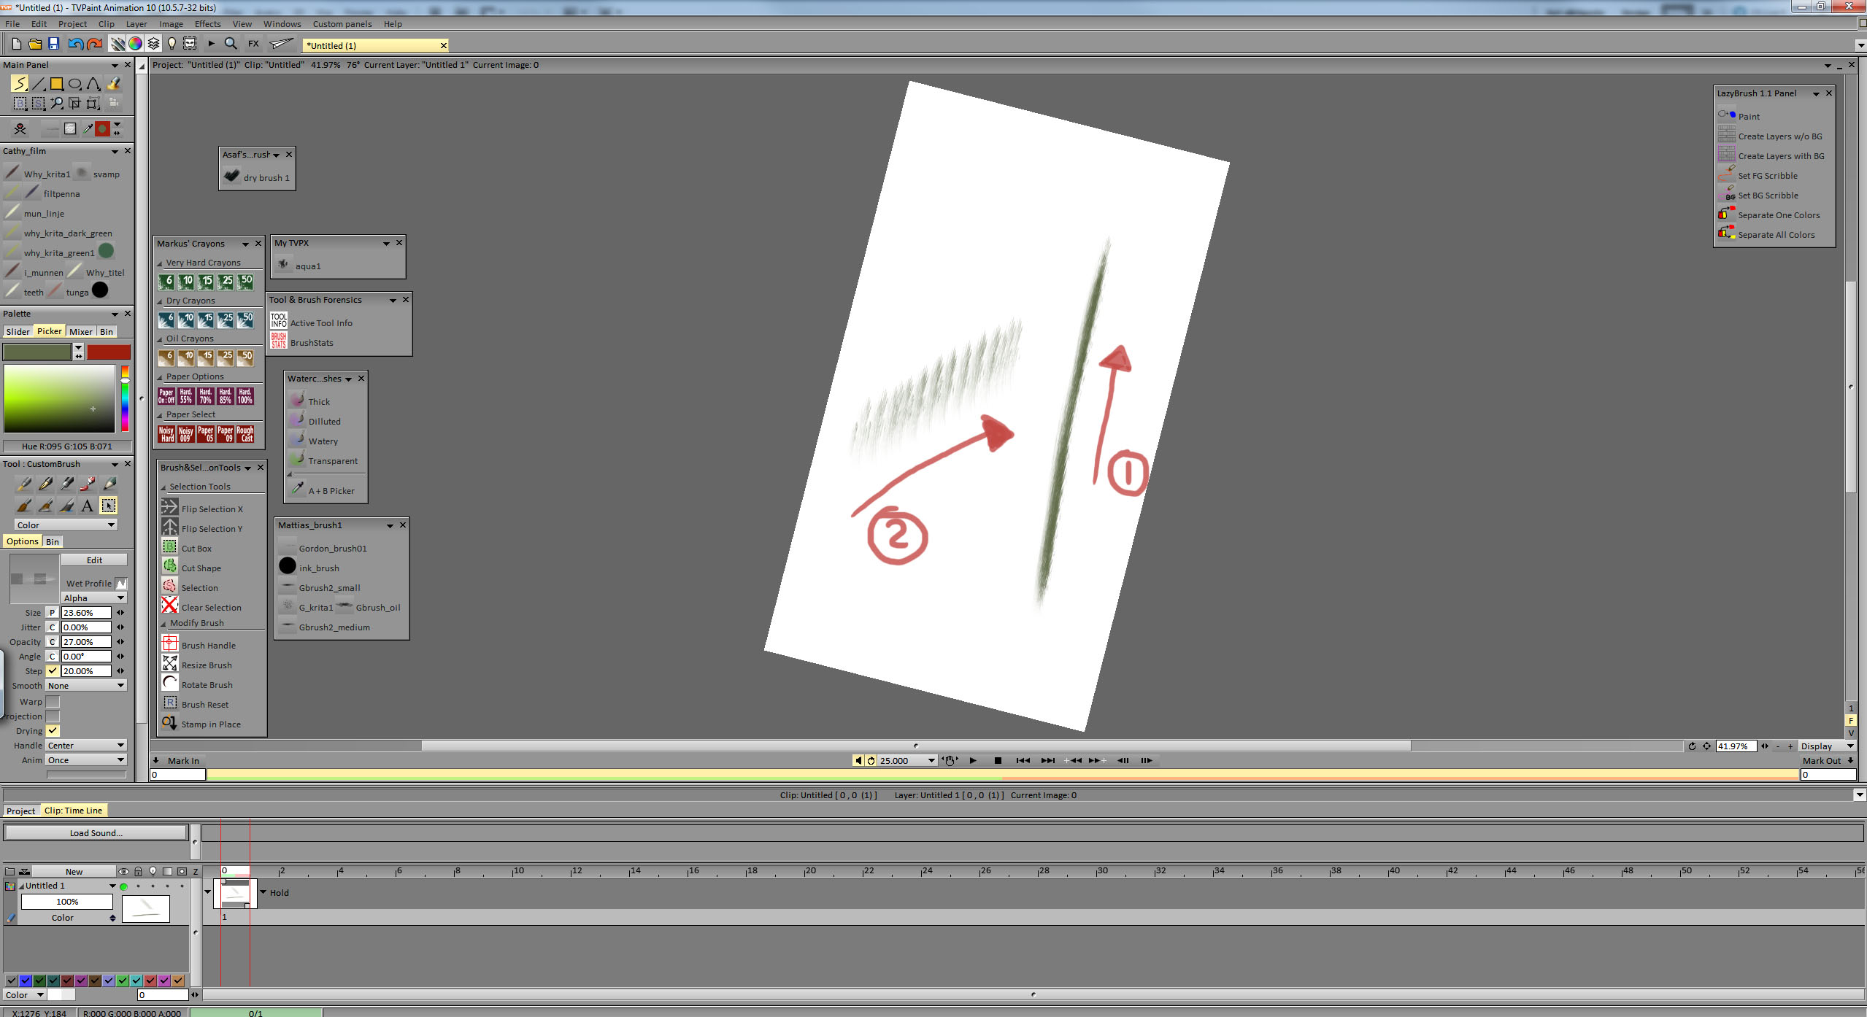Click the Rotate Brush icon
This screenshot has height=1017, width=1867.
coord(169,683)
